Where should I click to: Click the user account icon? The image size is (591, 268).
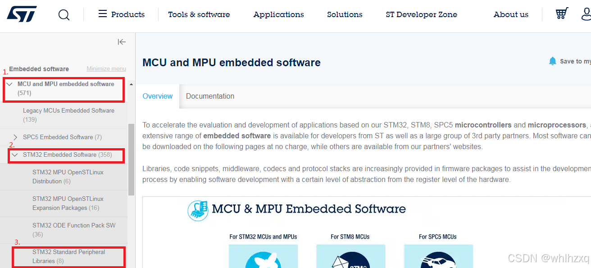(x=586, y=14)
